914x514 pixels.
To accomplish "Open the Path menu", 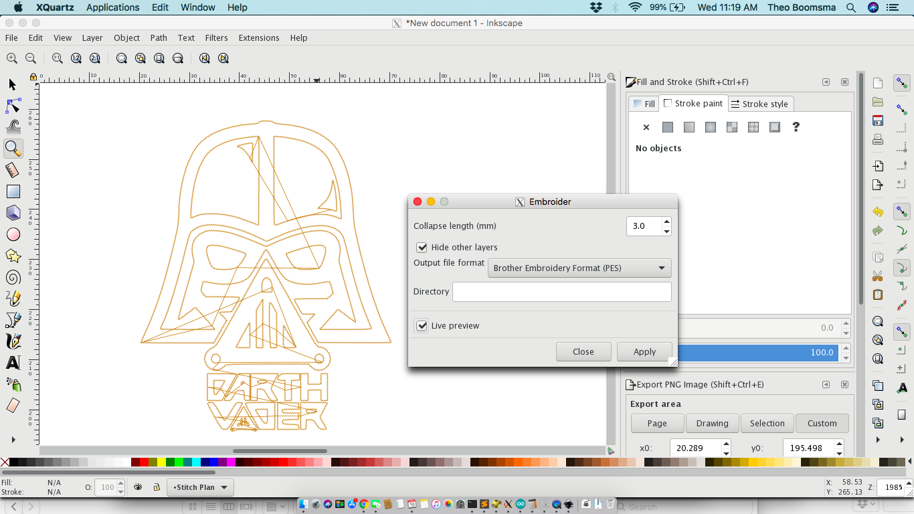I will [159, 37].
